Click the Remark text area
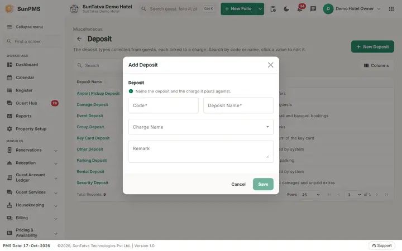 pyautogui.click(x=201, y=151)
